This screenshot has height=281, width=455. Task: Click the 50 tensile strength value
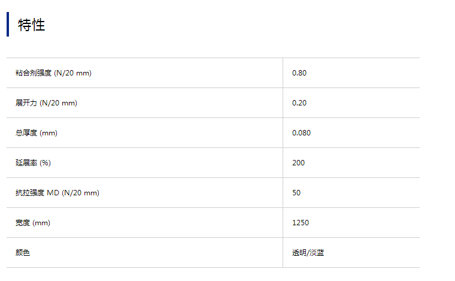click(296, 193)
